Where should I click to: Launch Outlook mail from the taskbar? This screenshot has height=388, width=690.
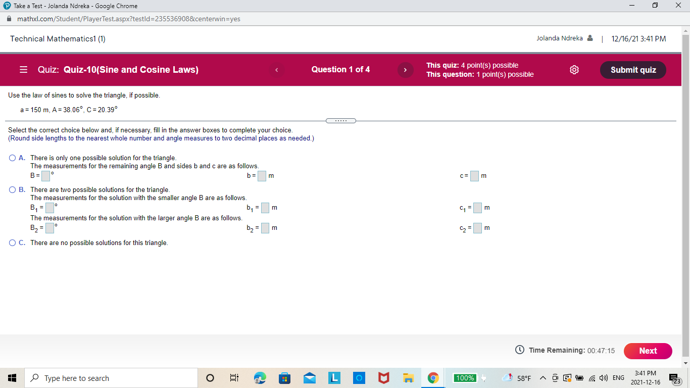coord(309,377)
